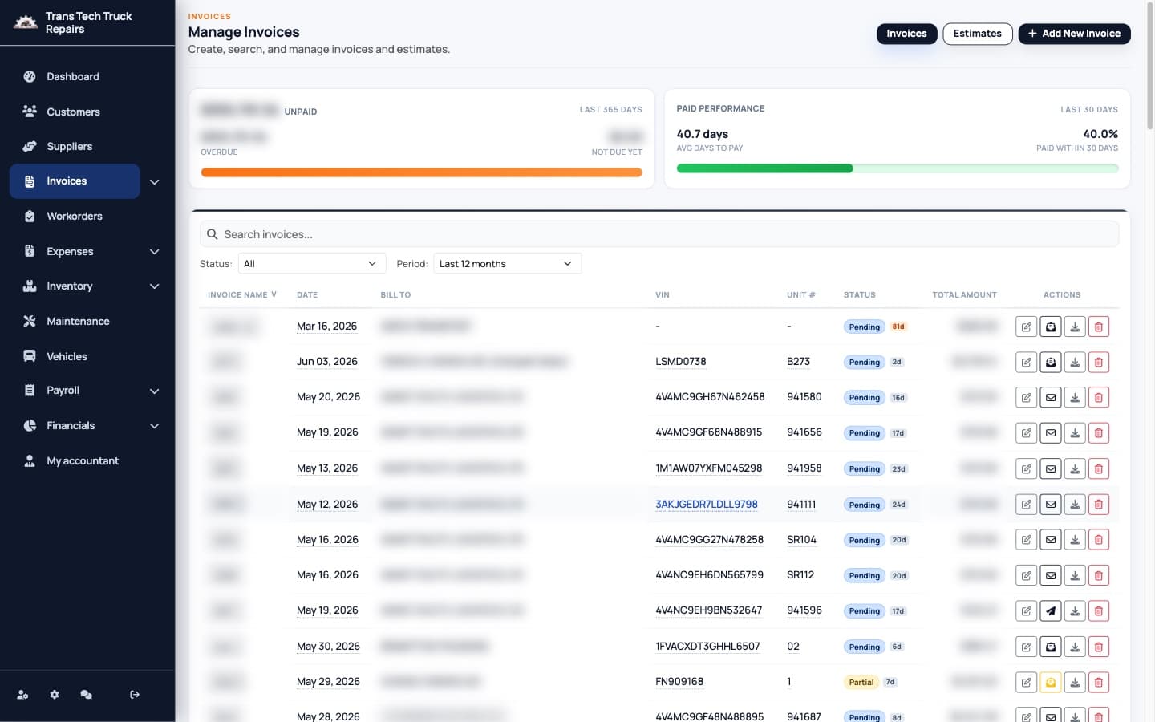Image resolution: width=1155 pixels, height=722 pixels.
Task: Click VIN 1FVACXDT3GHHL6507
Action: tap(707, 647)
